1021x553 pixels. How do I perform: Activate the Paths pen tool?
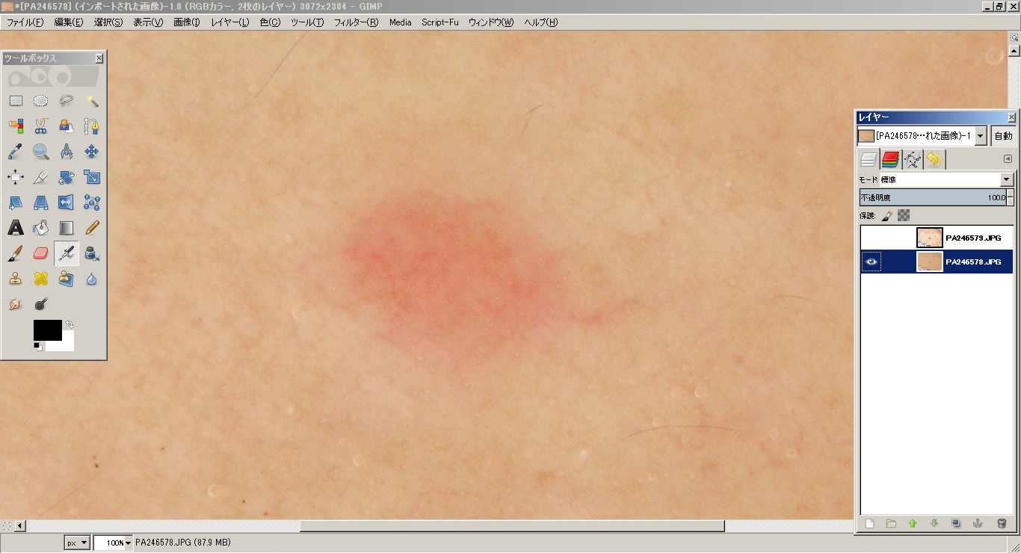pos(92,126)
